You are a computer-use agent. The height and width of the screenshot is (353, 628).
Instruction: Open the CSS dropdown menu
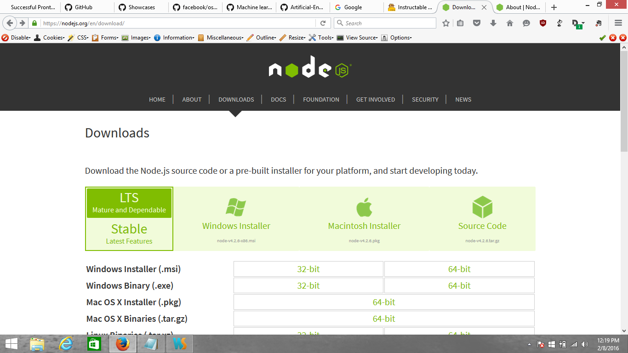click(x=78, y=38)
